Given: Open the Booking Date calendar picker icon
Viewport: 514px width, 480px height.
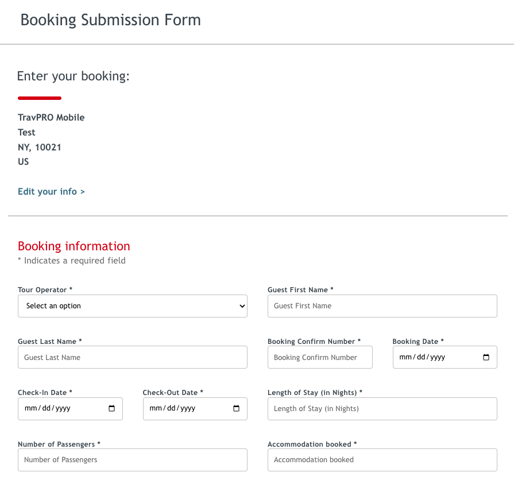Looking at the screenshot, I should (x=486, y=357).
